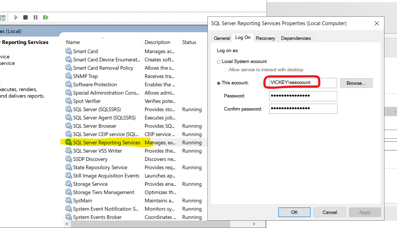The image size is (397, 228).
Task: Click the System Events Broker icon
Action: (x=68, y=217)
